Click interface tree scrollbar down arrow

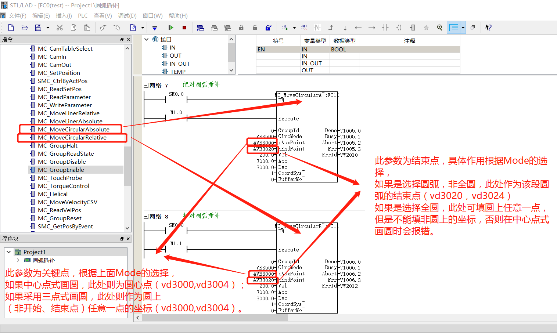(231, 70)
